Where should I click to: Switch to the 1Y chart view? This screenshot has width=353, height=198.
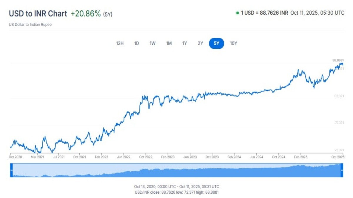[184, 43]
